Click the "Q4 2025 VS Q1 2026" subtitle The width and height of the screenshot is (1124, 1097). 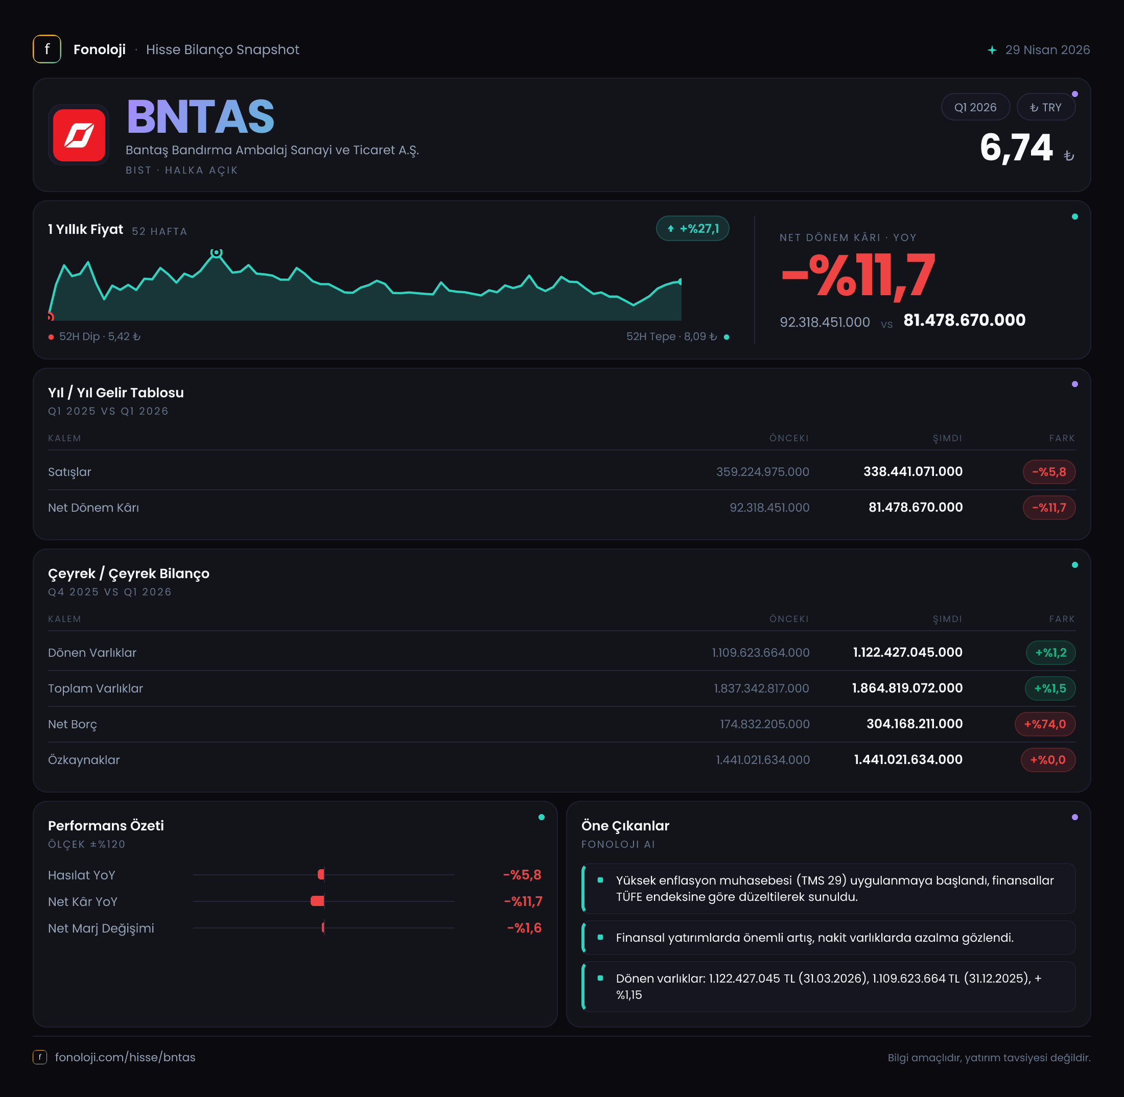110,592
